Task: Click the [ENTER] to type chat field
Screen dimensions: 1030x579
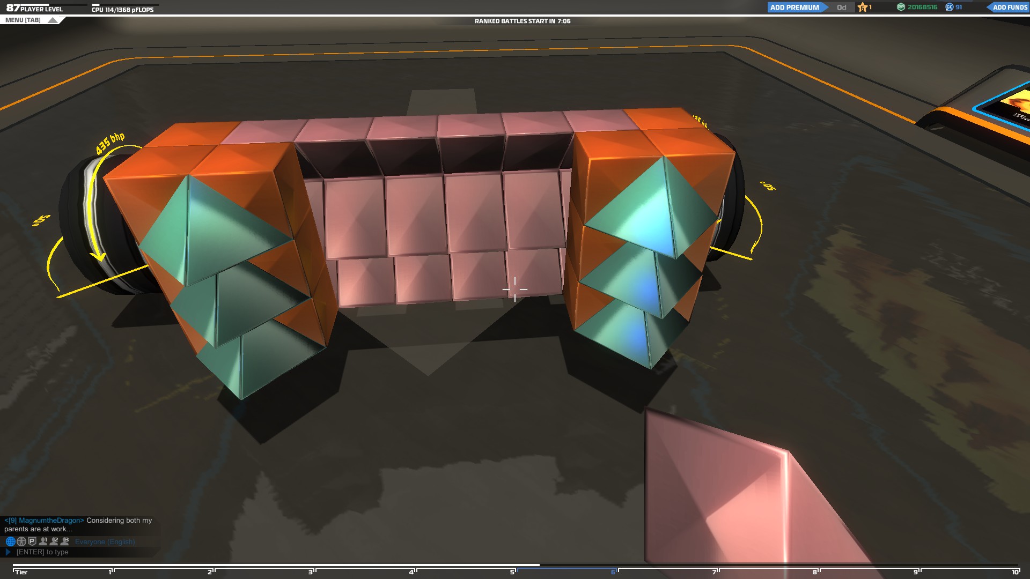Action: [x=43, y=552]
